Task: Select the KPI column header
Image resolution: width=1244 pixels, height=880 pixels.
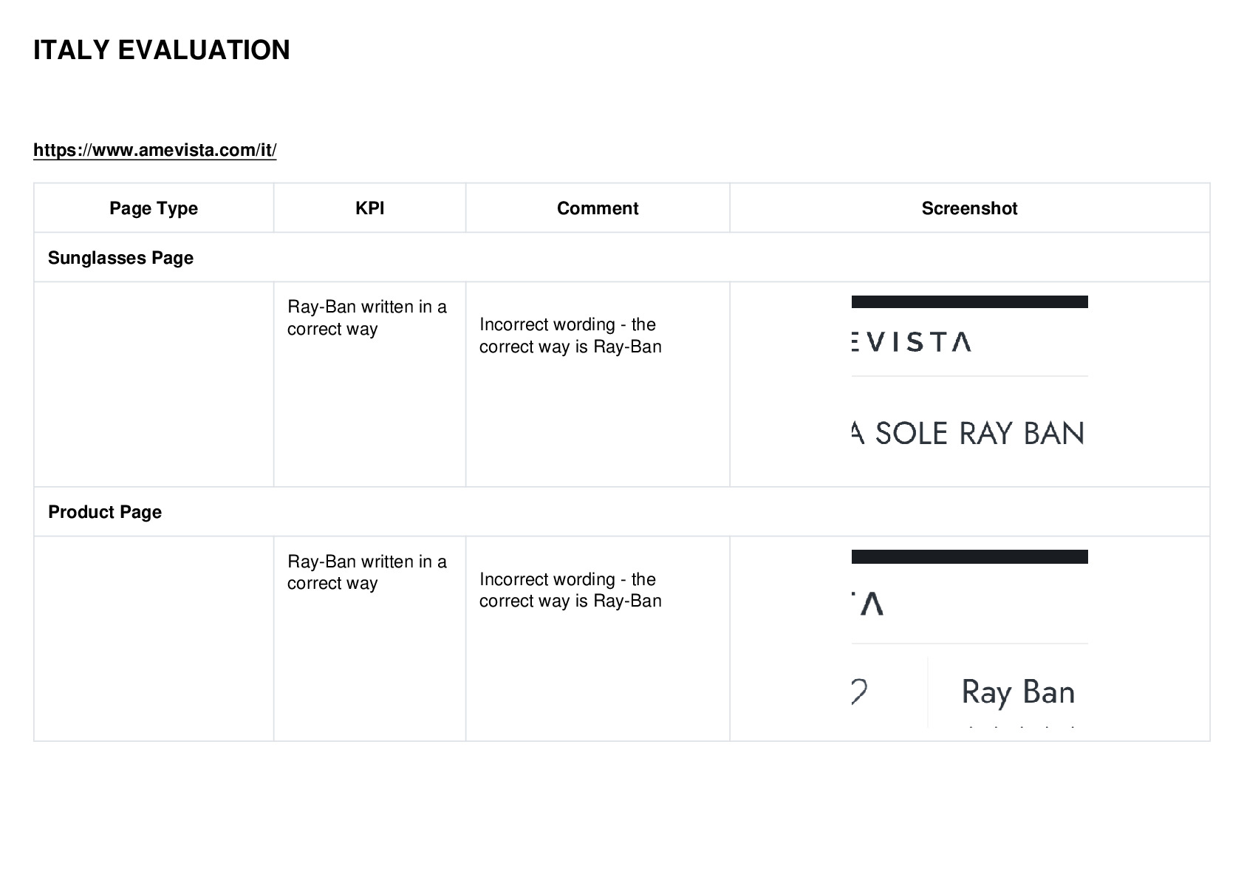Action: pyautogui.click(x=369, y=208)
